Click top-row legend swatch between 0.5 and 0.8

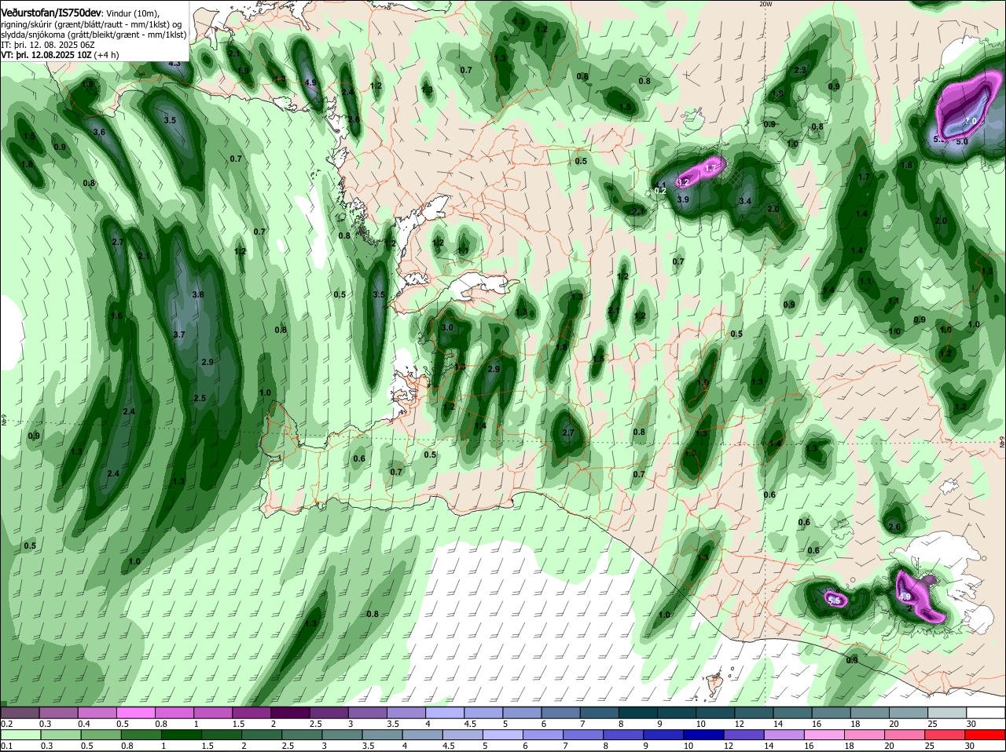(x=135, y=712)
